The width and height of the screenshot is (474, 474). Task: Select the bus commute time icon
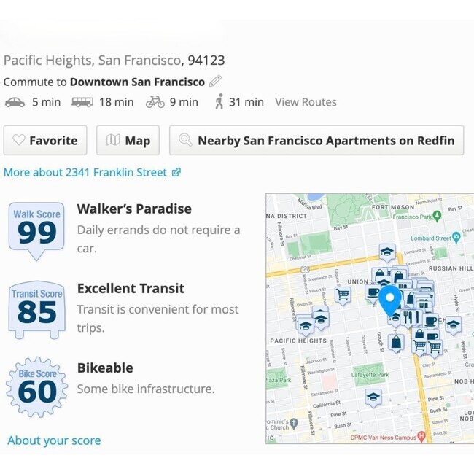tap(82, 102)
